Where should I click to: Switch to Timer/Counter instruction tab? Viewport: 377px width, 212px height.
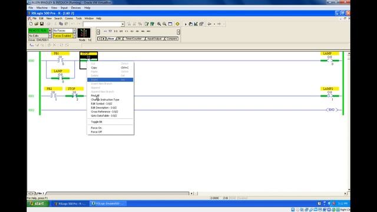tap(134, 39)
